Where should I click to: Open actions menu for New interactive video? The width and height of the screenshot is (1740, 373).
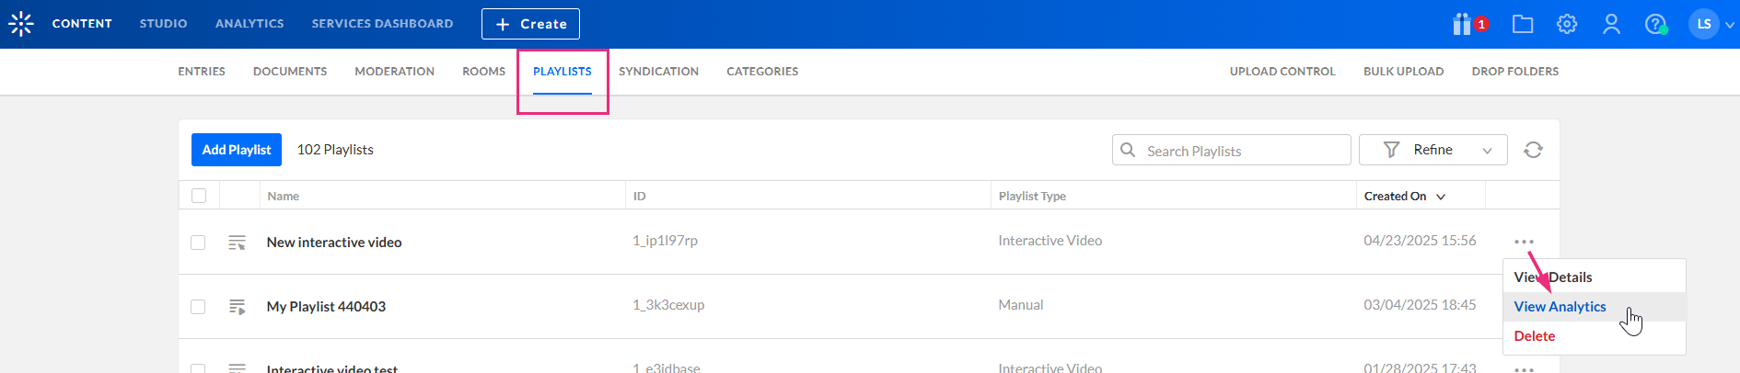pyautogui.click(x=1524, y=242)
